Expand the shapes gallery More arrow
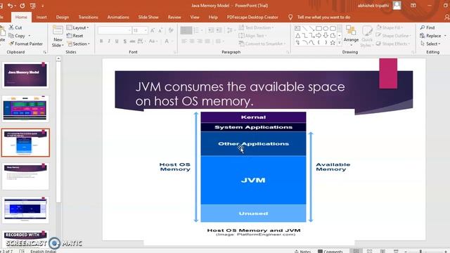The image size is (450, 253). coord(340,43)
